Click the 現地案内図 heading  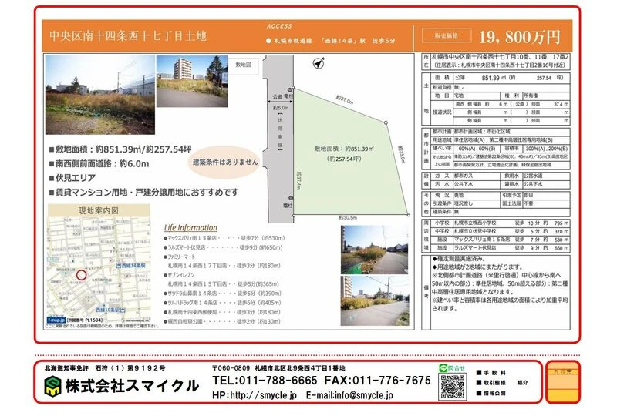[99, 210]
